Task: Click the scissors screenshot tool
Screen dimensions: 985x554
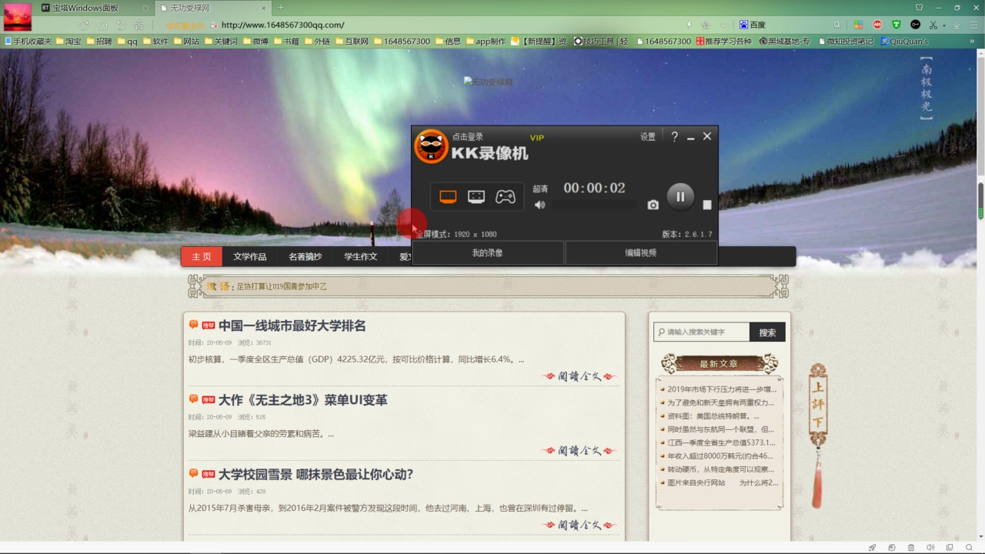Action: 933,25
